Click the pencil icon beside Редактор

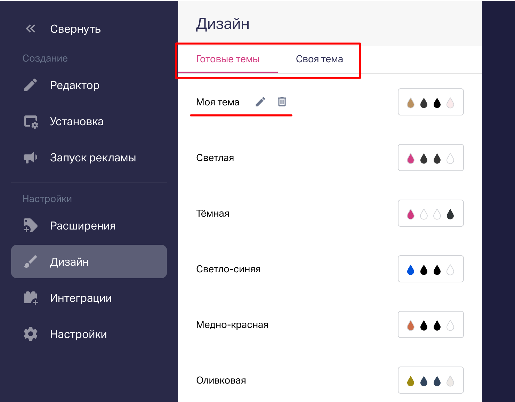31,85
